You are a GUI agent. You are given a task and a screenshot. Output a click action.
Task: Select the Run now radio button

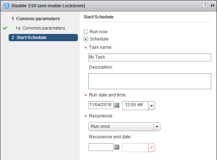click(86, 32)
